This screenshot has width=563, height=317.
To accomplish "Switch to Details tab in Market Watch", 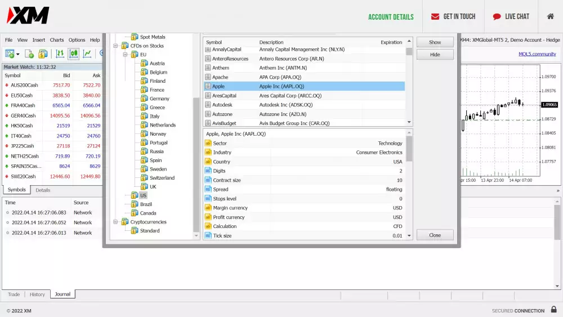I will click(x=43, y=190).
